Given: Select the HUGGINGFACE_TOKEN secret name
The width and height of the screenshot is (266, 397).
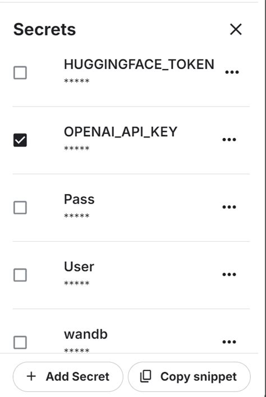Looking at the screenshot, I should 139,64.
